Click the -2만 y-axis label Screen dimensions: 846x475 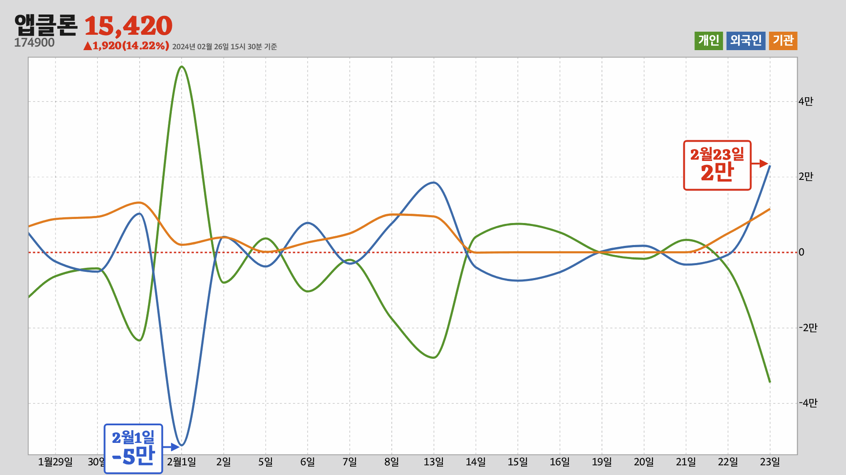tap(808, 328)
